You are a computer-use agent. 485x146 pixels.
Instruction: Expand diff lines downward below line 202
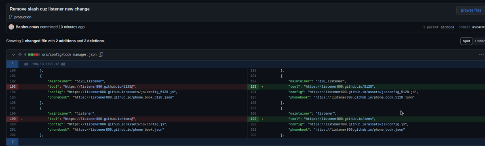tap(13, 142)
